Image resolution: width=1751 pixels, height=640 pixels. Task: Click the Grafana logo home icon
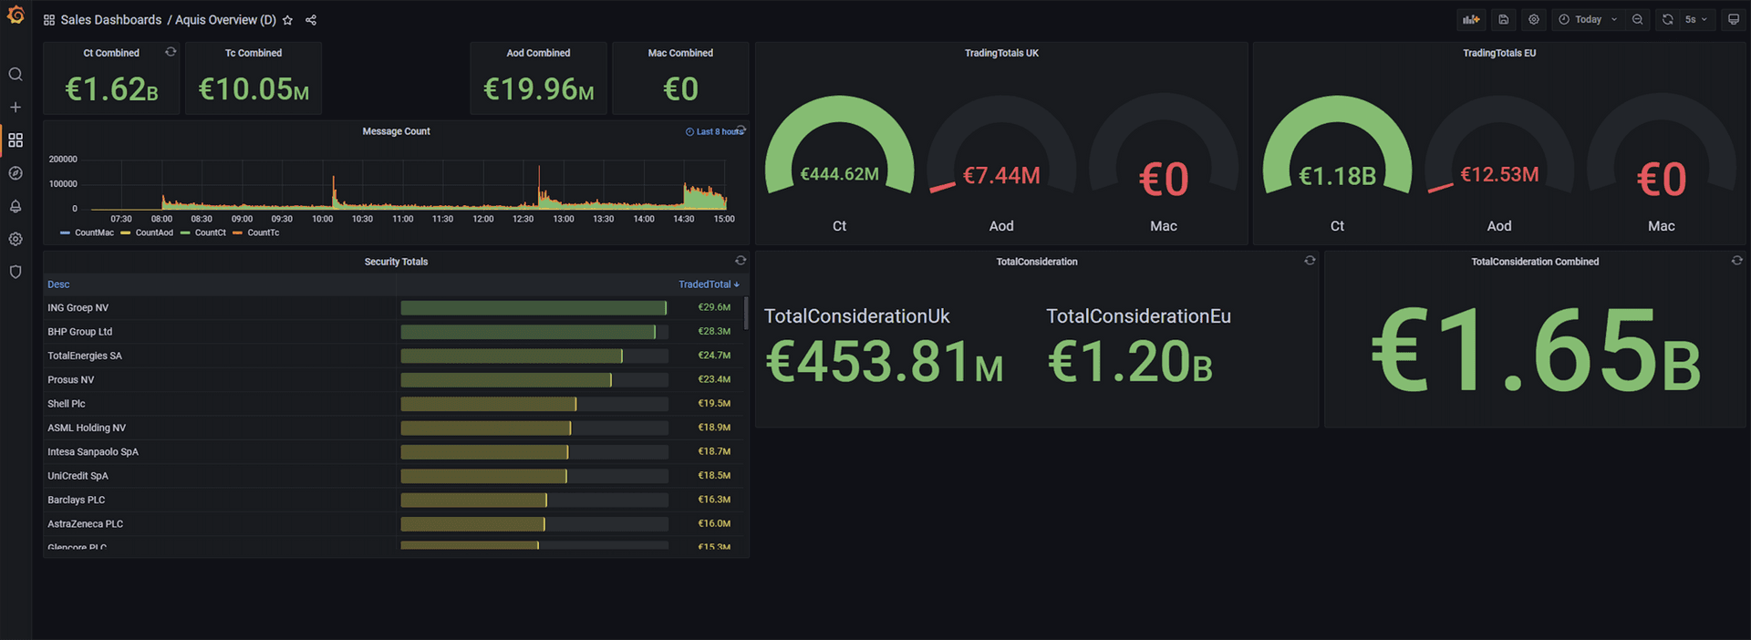[x=16, y=15]
